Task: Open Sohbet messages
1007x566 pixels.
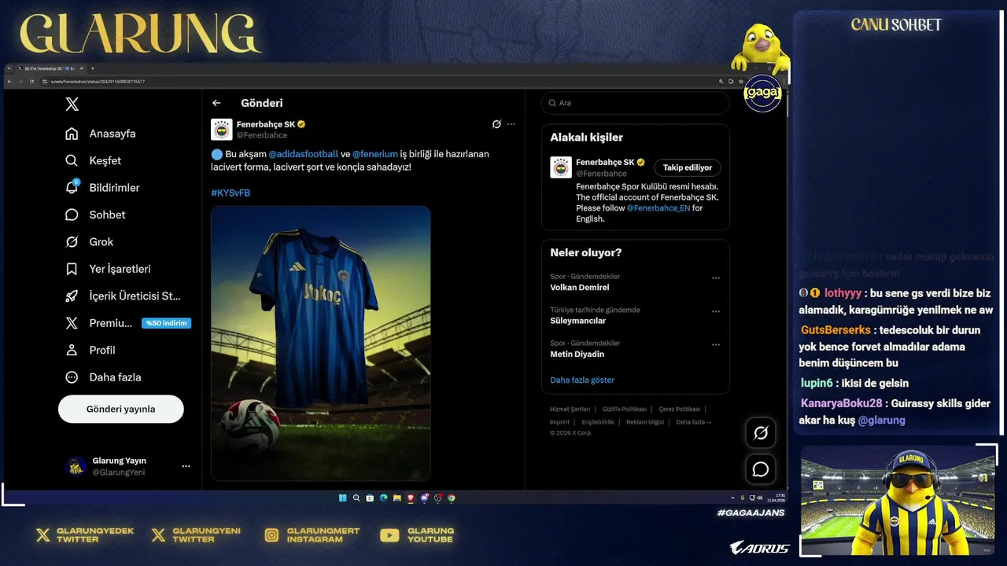Action: point(95,215)
